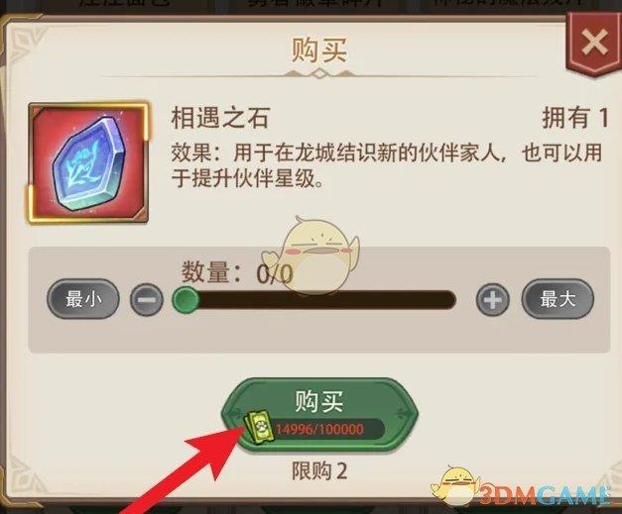Image resolution: width=622 pixels, height=514 pixels.
Task: Click the 购买 dialog title
Action: click(319, 50)
